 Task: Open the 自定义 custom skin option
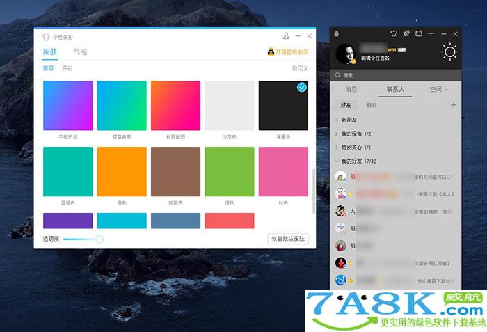point(300,68)
